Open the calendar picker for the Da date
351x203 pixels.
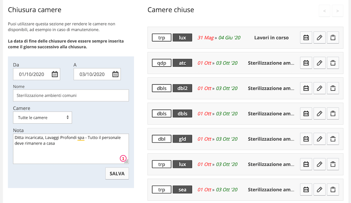tap(55, 74)
